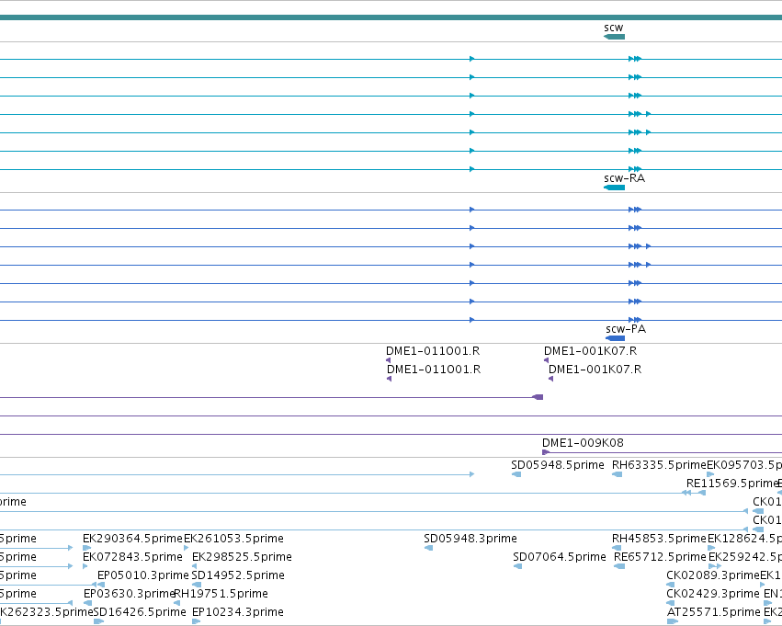Select the SD14952.5prime label
Screen dimensions: 782x626
click(238, 575)
